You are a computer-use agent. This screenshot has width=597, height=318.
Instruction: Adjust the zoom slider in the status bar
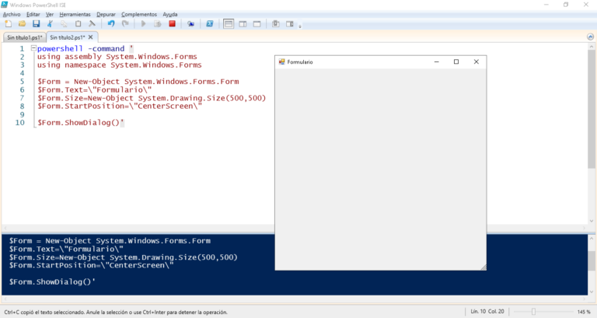(533, 312)
